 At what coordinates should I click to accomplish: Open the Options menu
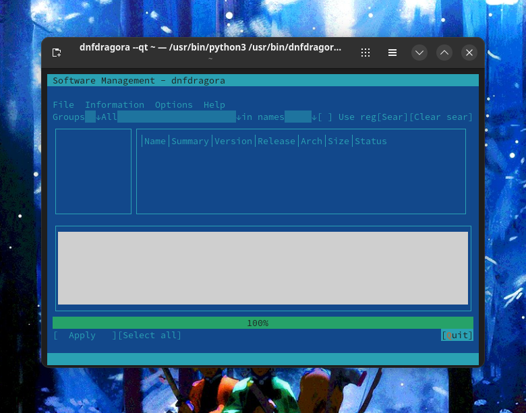click(x=174, y=104)
